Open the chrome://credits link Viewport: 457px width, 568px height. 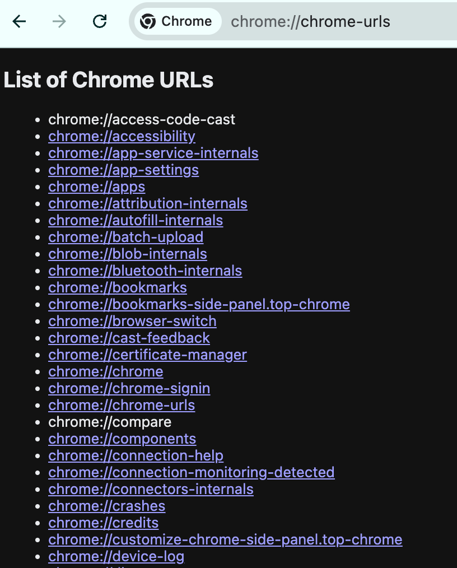[104, 523]
